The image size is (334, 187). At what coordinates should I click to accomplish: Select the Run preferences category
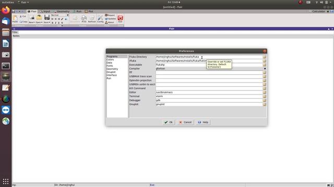click(x=109, y=78)
